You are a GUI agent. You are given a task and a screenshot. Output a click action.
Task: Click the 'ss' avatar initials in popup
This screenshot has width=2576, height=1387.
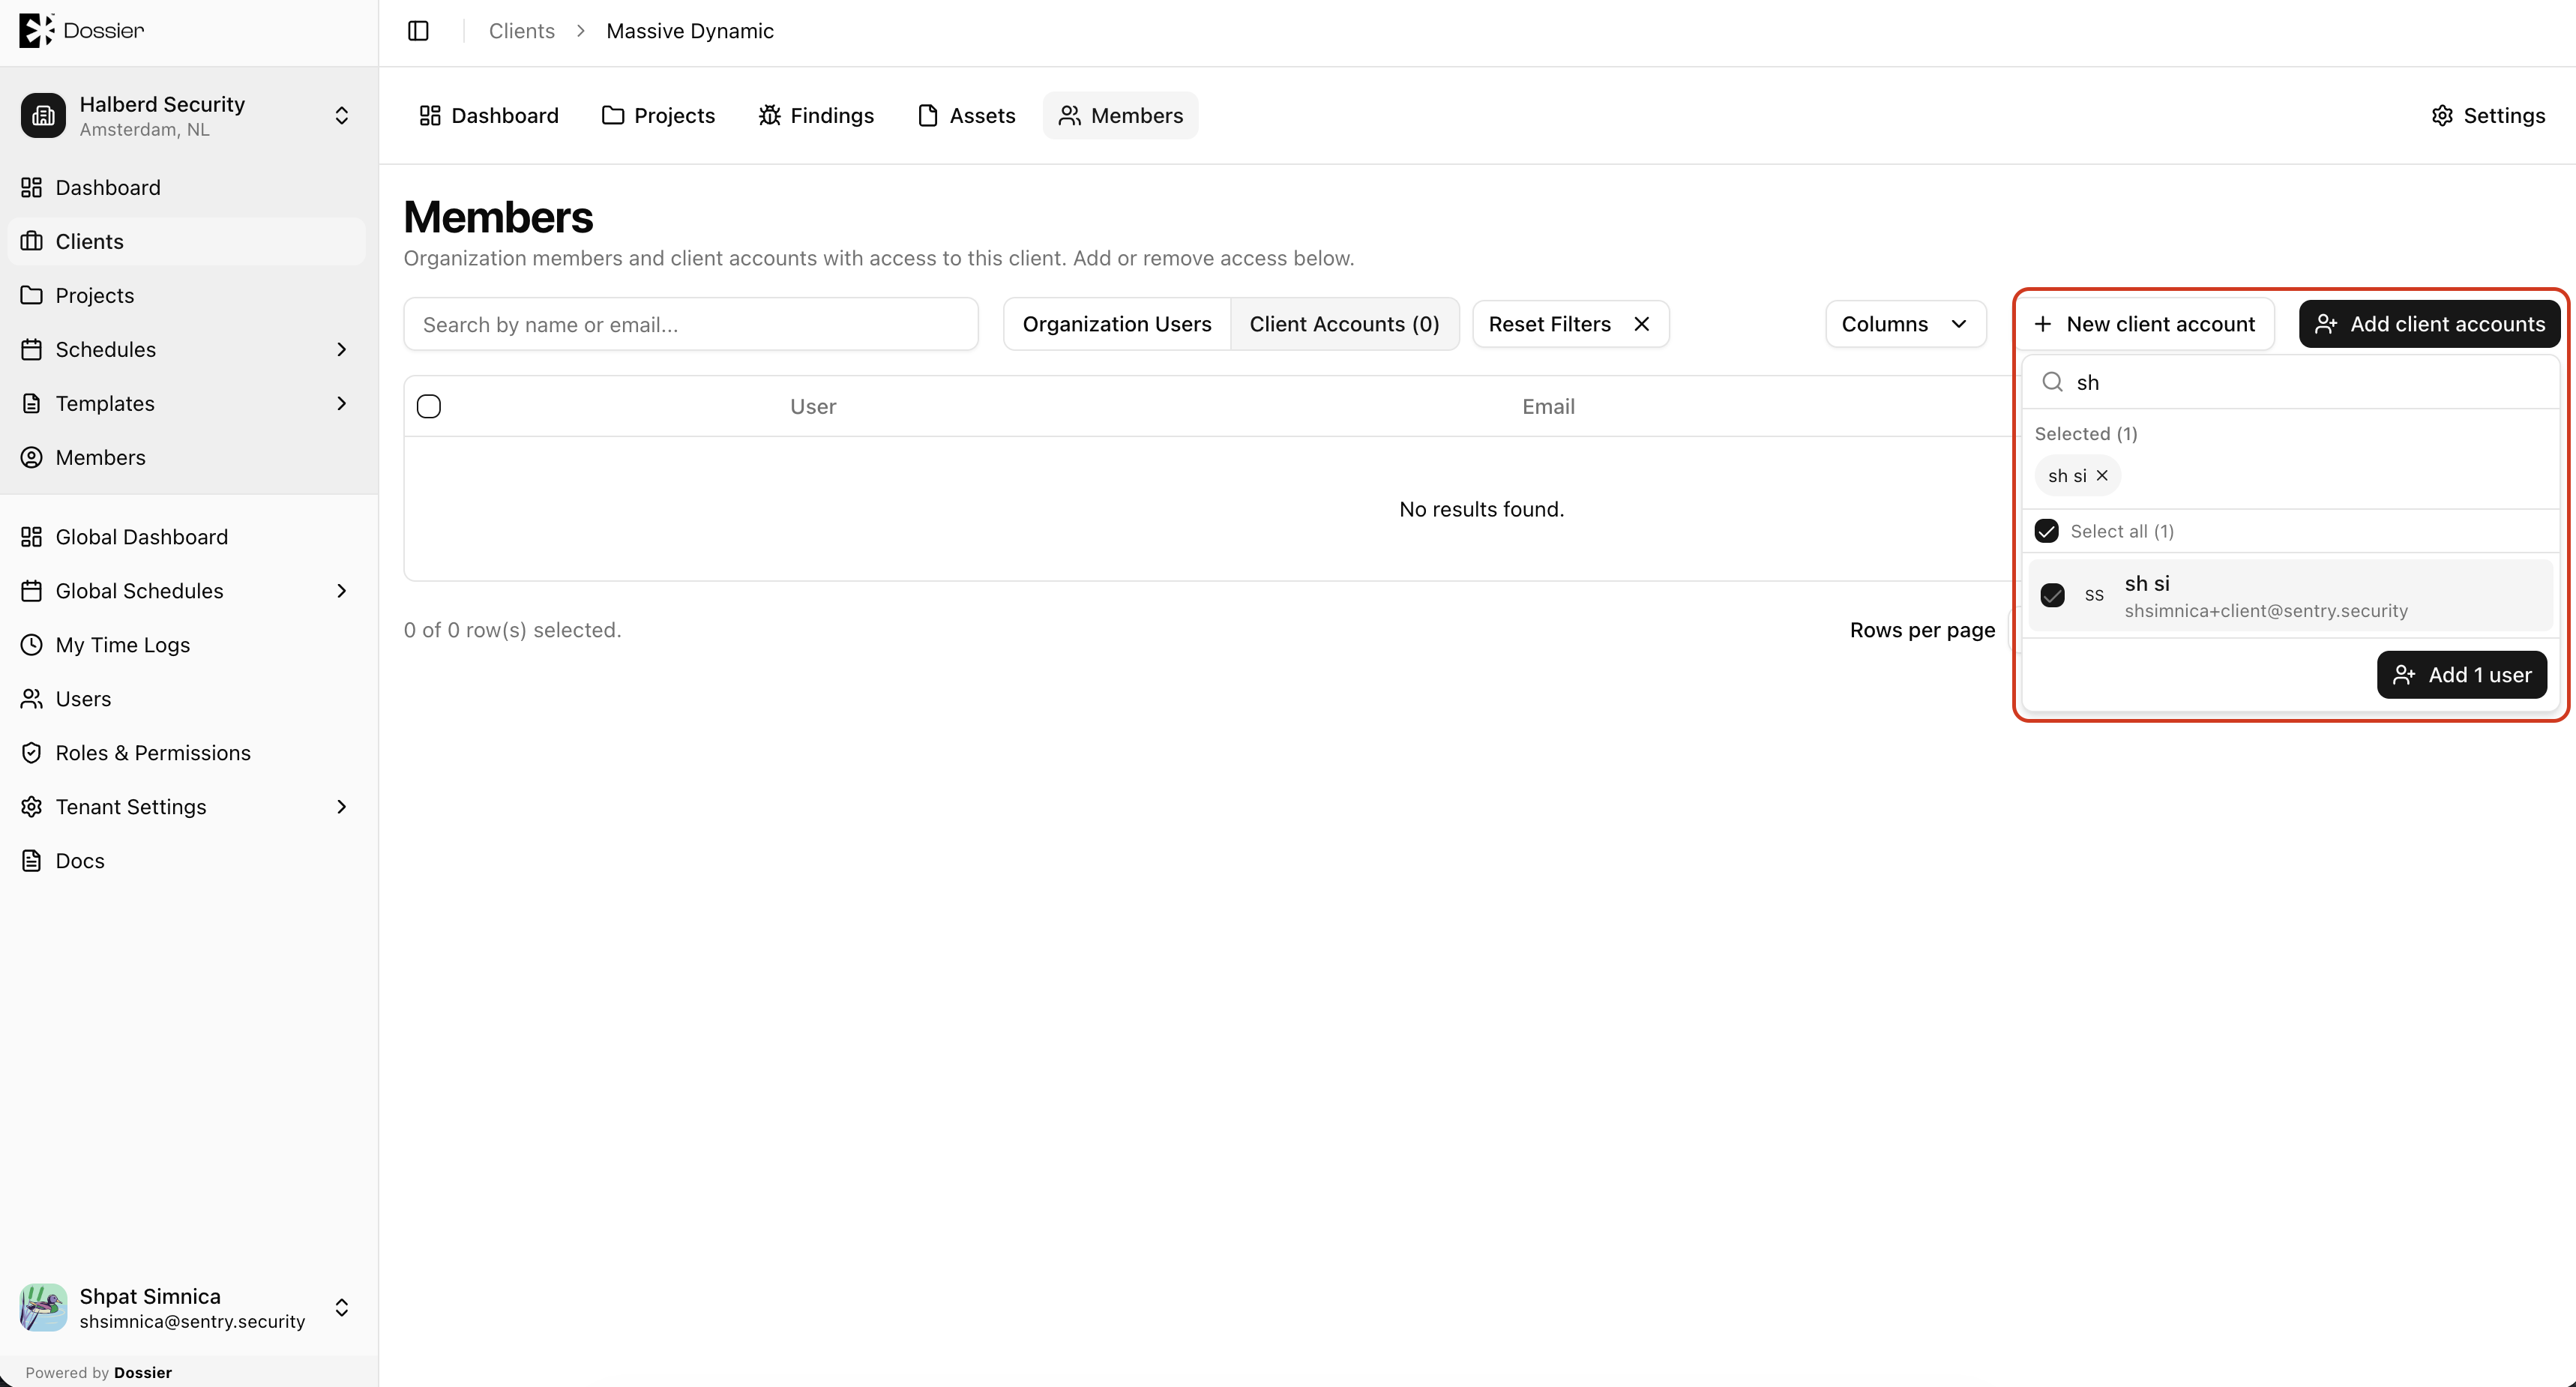click(x=2094, y=595)
